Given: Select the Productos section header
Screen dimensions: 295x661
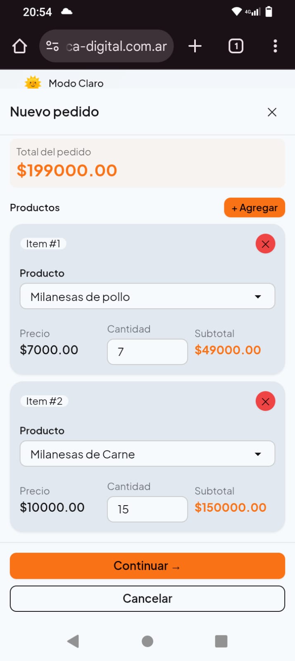Looking at the screenshot, I should tap(35, 208).
